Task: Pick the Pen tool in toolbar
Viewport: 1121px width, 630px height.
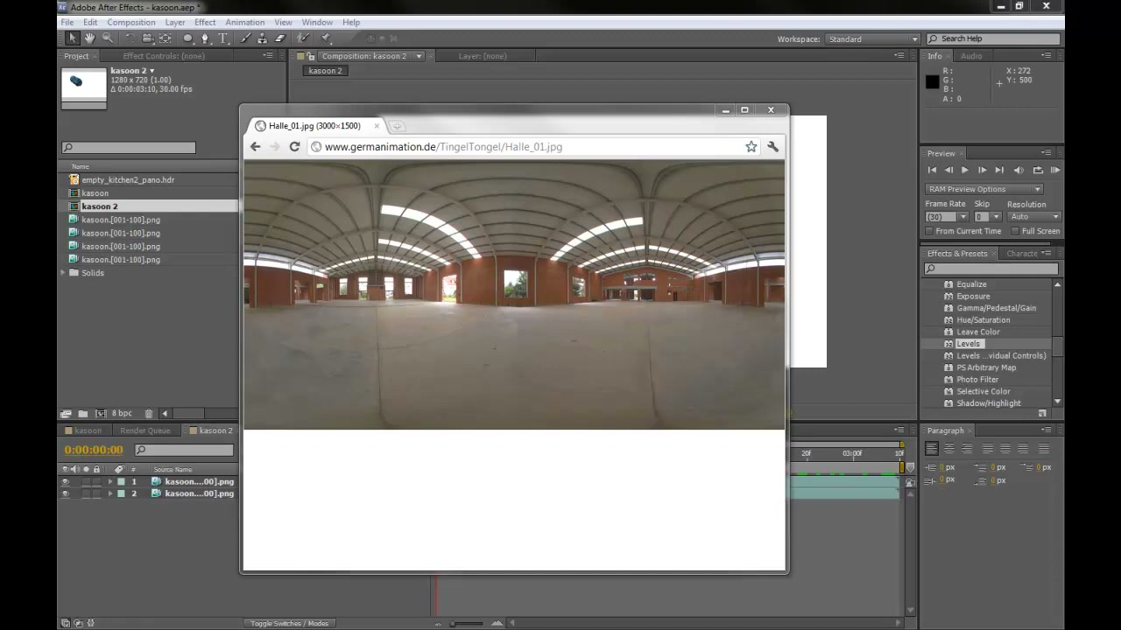Action: [205, 38]
